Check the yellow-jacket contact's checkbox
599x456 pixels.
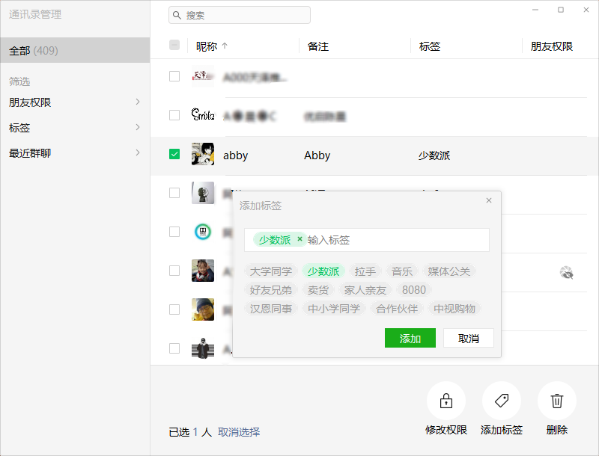click(174, 309)
